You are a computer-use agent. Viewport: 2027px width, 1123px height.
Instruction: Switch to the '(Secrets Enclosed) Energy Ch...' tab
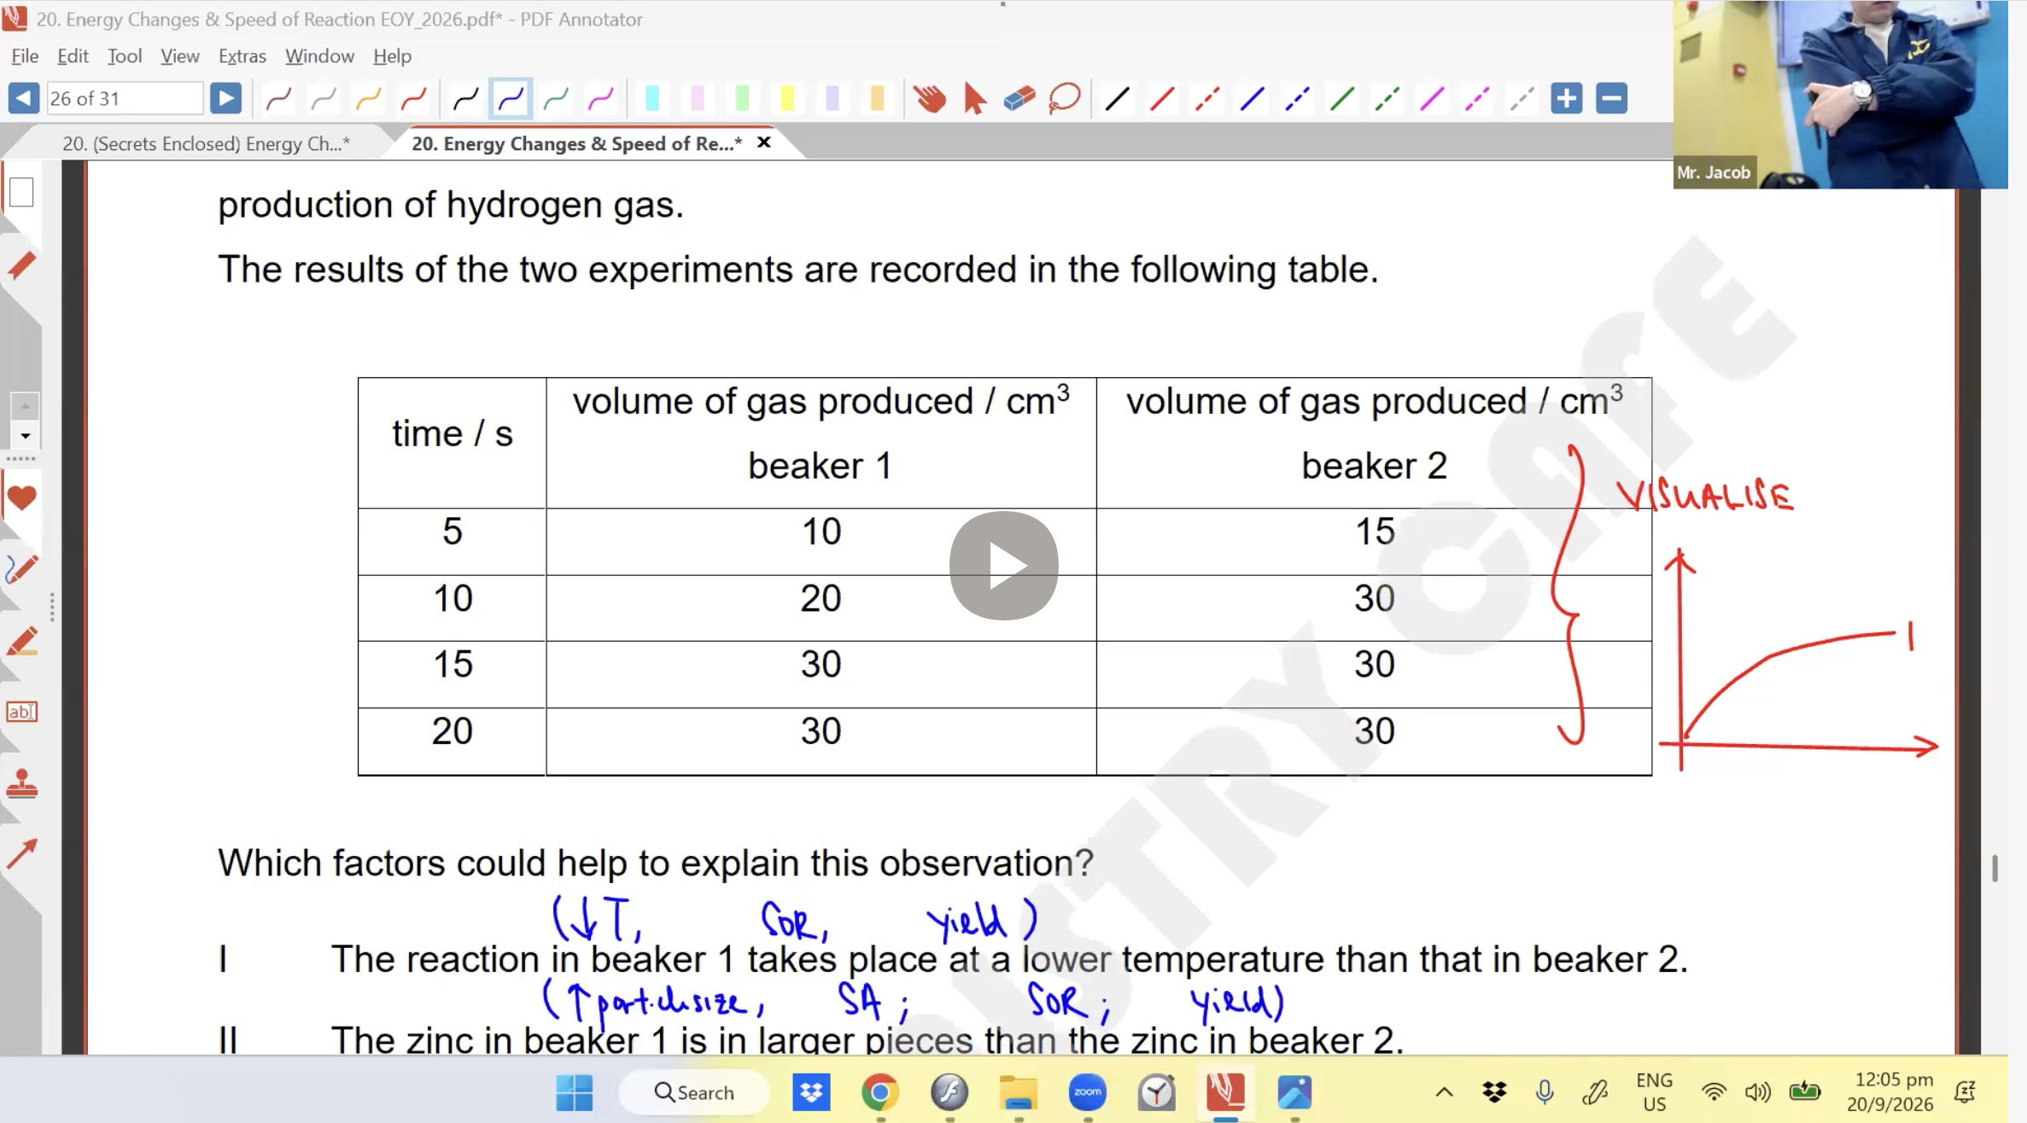(x=206, y=143)
